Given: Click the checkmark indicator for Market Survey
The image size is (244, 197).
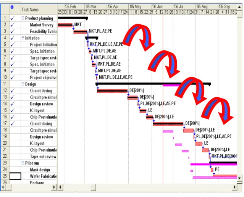Looking at the screenshot, I should tap(13, 25).
